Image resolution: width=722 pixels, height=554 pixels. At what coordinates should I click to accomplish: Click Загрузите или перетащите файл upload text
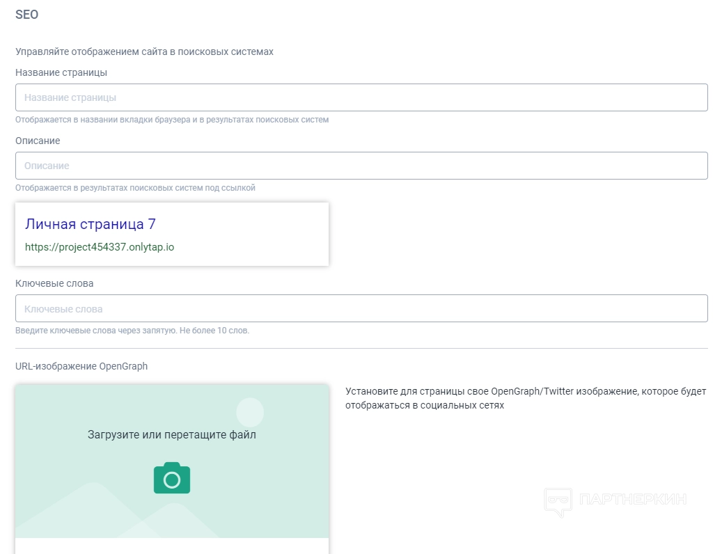point(172,435)
